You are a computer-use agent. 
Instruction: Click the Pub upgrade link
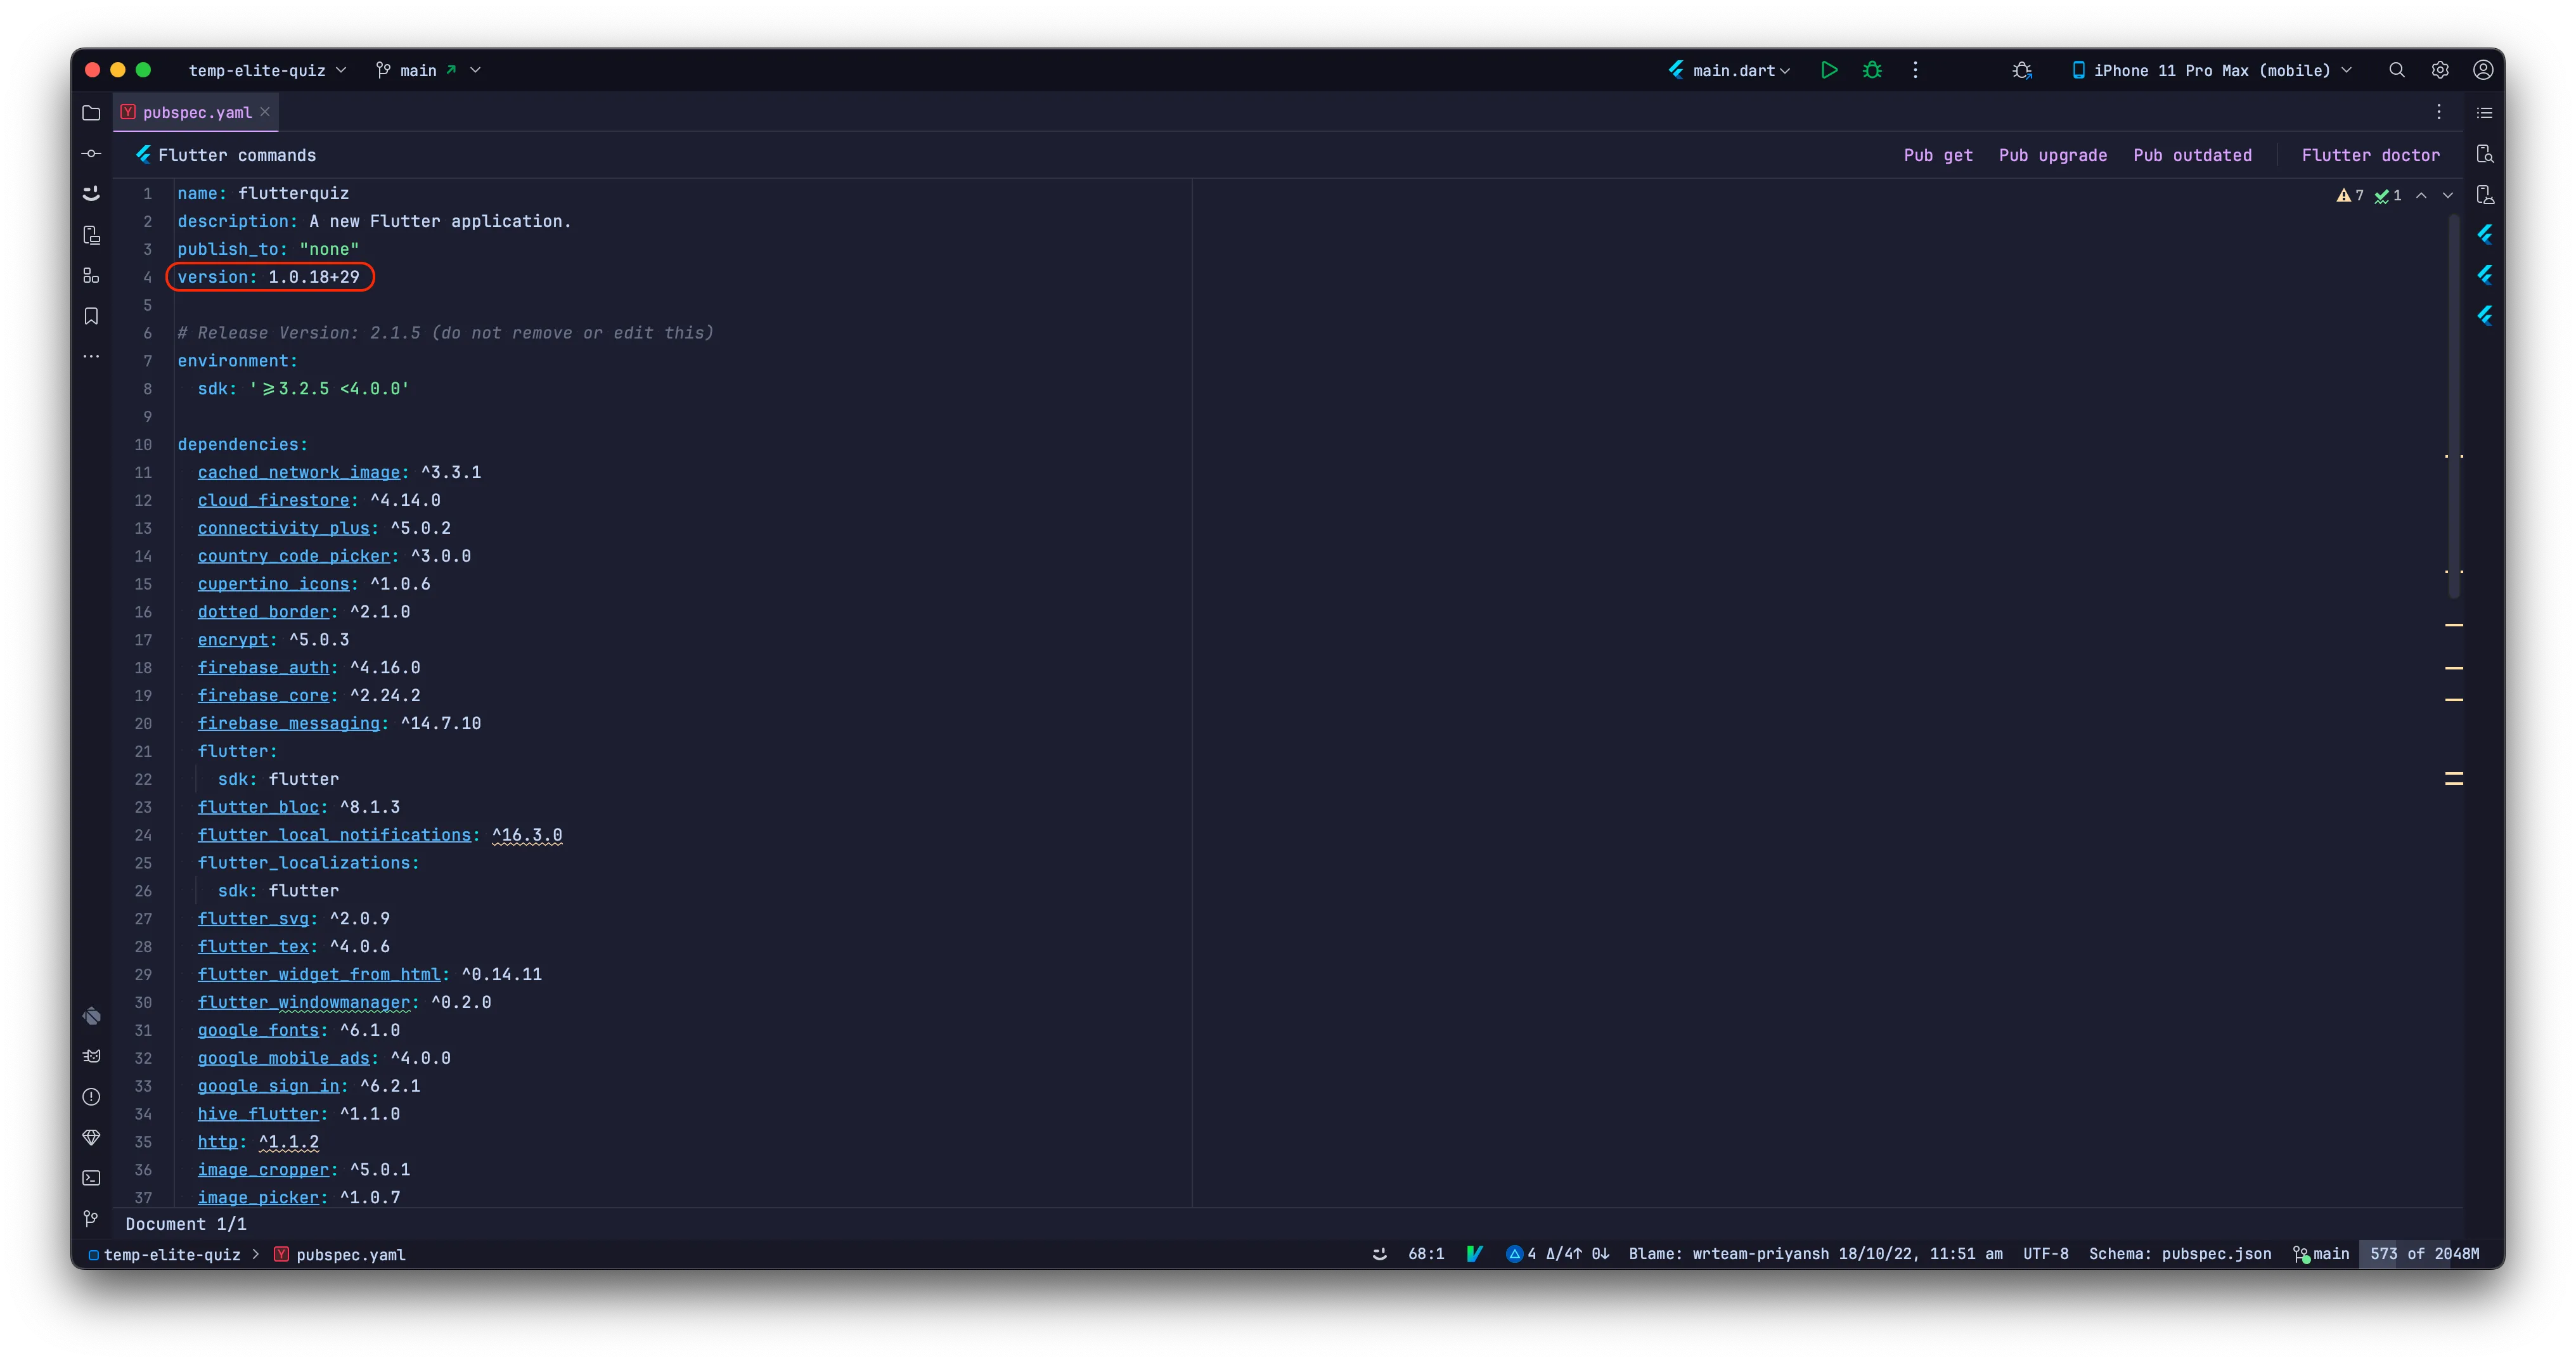pos(2052,155)
